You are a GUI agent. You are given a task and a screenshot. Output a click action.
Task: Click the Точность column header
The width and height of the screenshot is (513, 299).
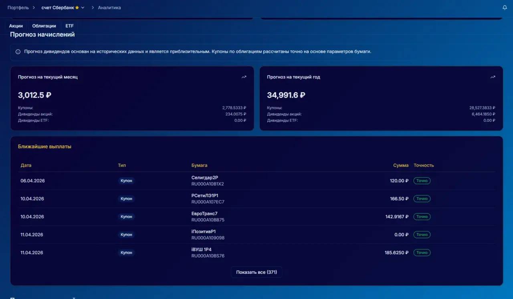(x=424, y=165)
